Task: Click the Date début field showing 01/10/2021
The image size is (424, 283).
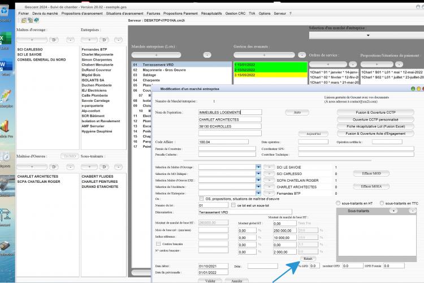Action: (x=213, y=266)
